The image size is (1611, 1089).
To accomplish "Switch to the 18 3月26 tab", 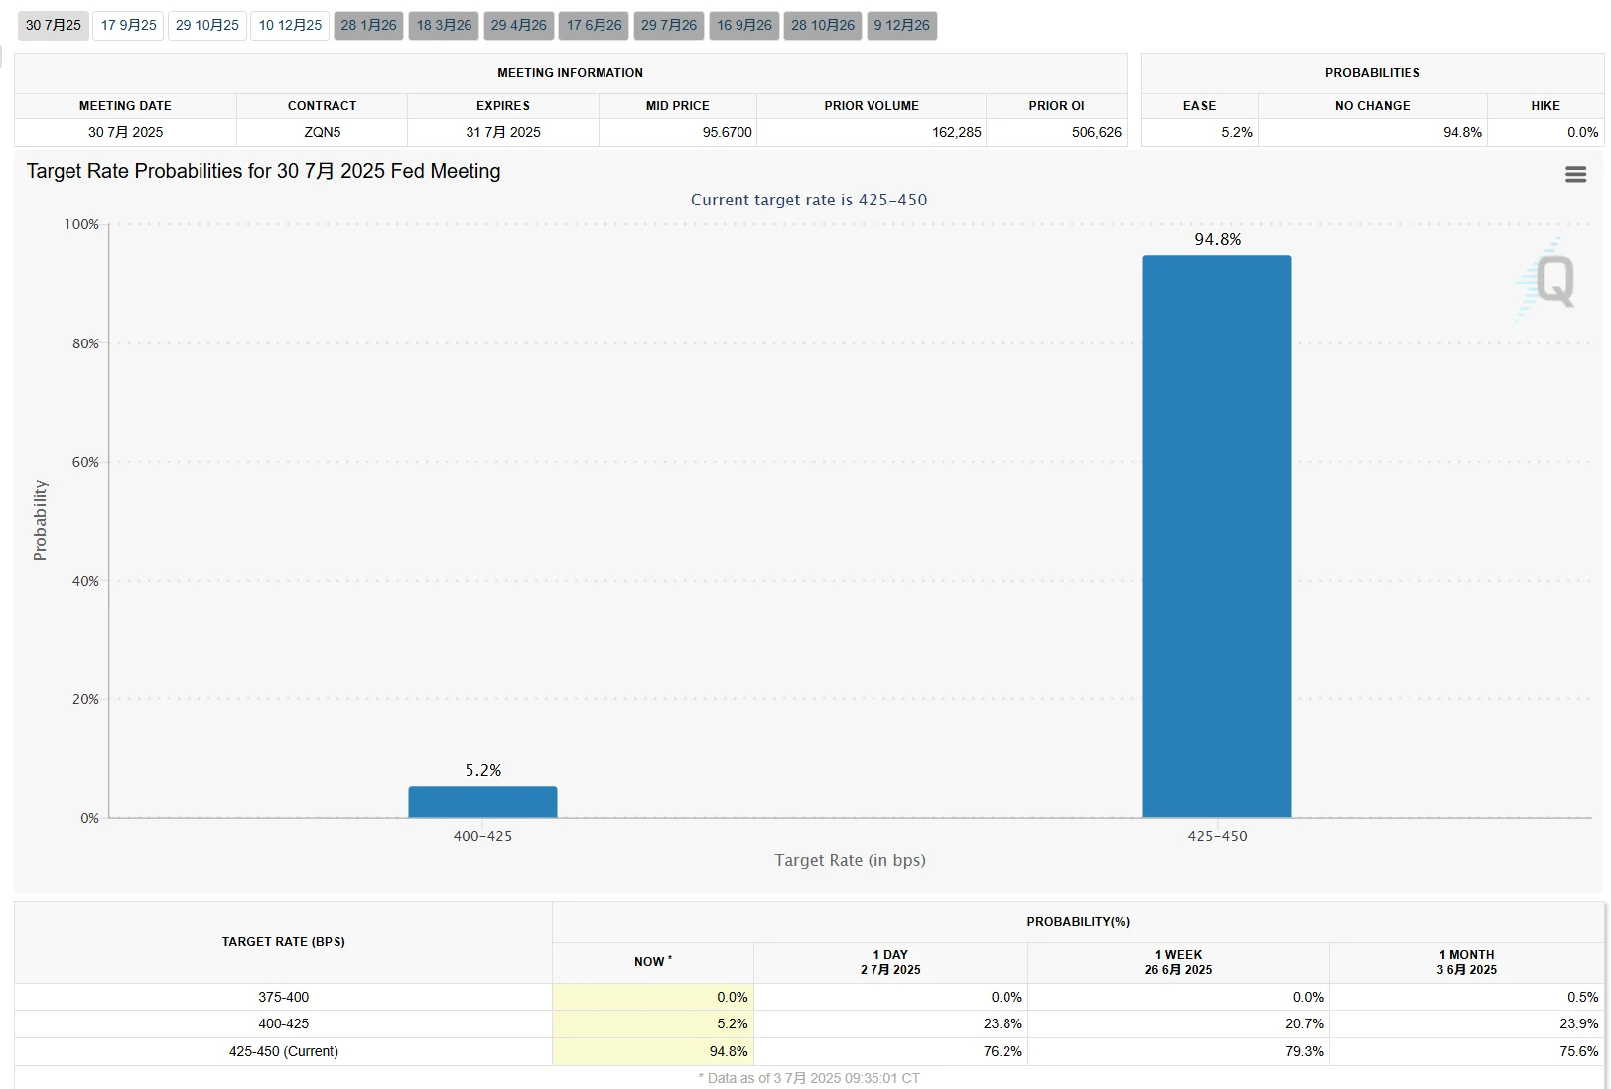I will [x=444, y=25].
